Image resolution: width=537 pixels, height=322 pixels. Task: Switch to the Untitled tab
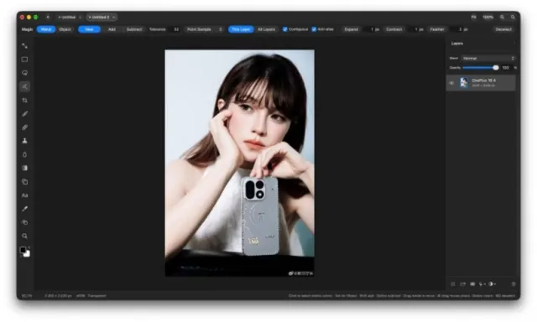[x=68, y=17]
